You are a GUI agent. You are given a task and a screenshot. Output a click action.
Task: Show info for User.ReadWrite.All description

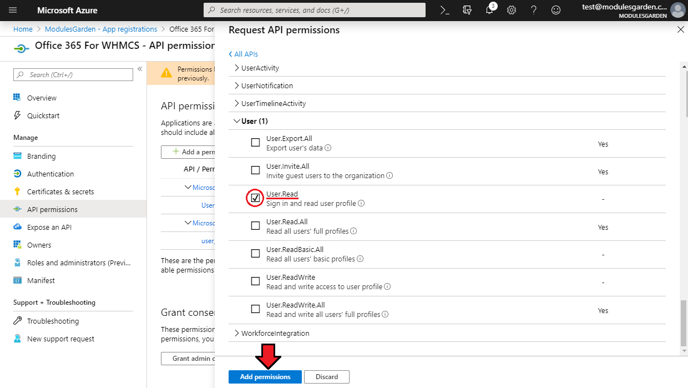pyautogui.click(x=385, y=315)
